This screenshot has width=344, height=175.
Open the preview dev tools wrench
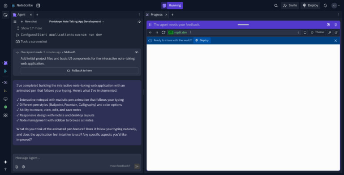coord(330,33)
